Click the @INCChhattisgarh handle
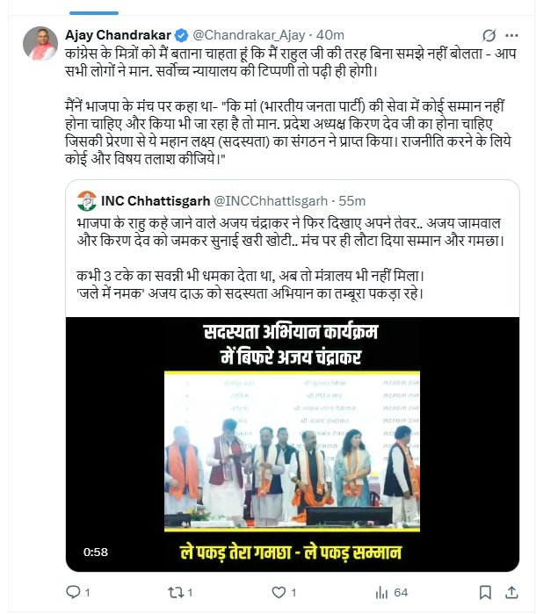536x614 pixels. click(x=271, y=201)
